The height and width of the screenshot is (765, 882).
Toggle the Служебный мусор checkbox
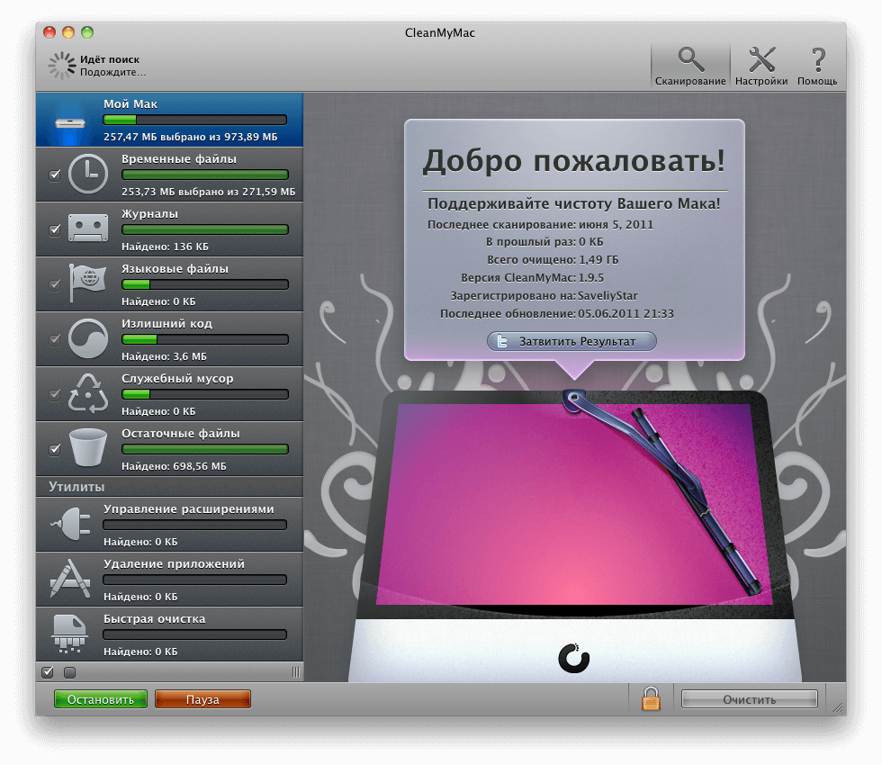pos(55,394)
